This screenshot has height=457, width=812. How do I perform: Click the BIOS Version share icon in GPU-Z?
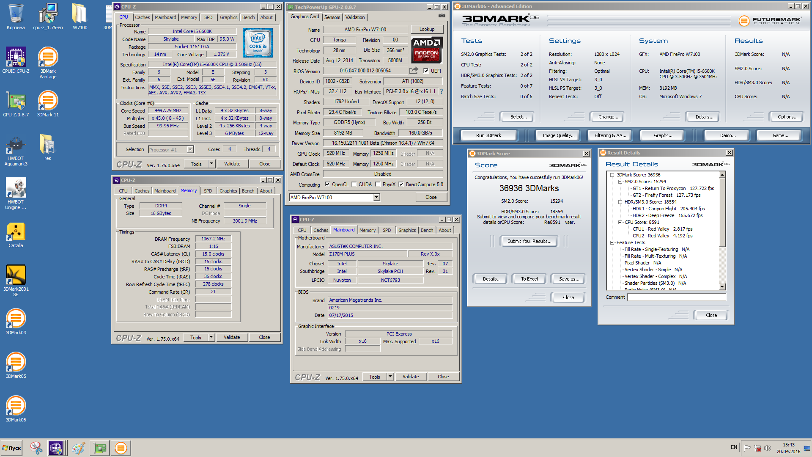pyautogui.click(x=414, y=71)
